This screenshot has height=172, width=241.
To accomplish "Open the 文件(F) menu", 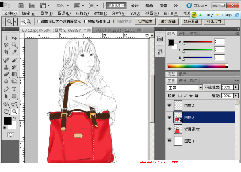I will 10,14.
